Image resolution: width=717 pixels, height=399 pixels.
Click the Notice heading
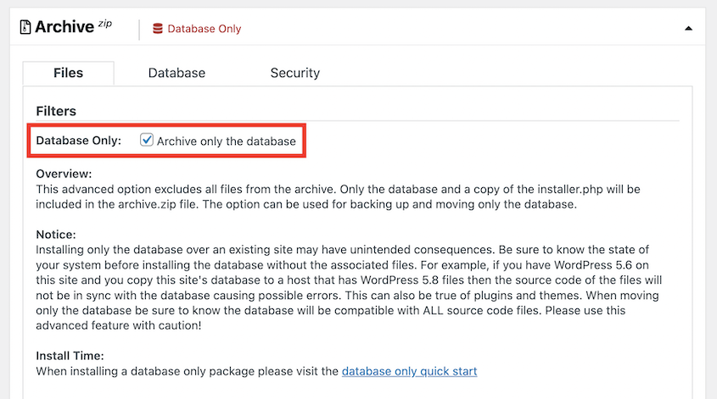tap(56, 235)
